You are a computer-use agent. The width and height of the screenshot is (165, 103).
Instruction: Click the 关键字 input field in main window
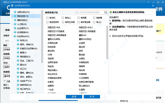[x=7, y=41]
